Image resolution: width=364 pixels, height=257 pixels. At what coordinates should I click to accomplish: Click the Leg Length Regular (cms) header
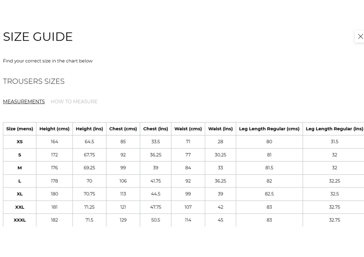pyautogui.click(x=269, y=129)
